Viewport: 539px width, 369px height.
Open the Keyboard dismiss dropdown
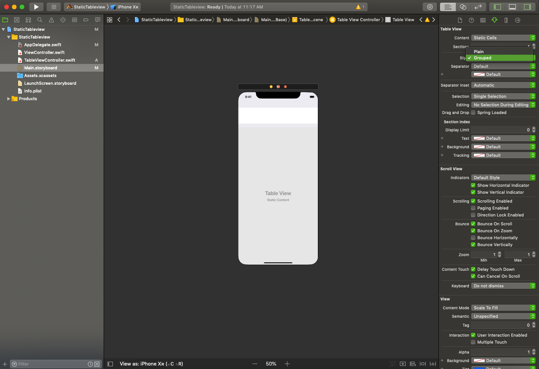pyautogui.click(x=503, y=286)
